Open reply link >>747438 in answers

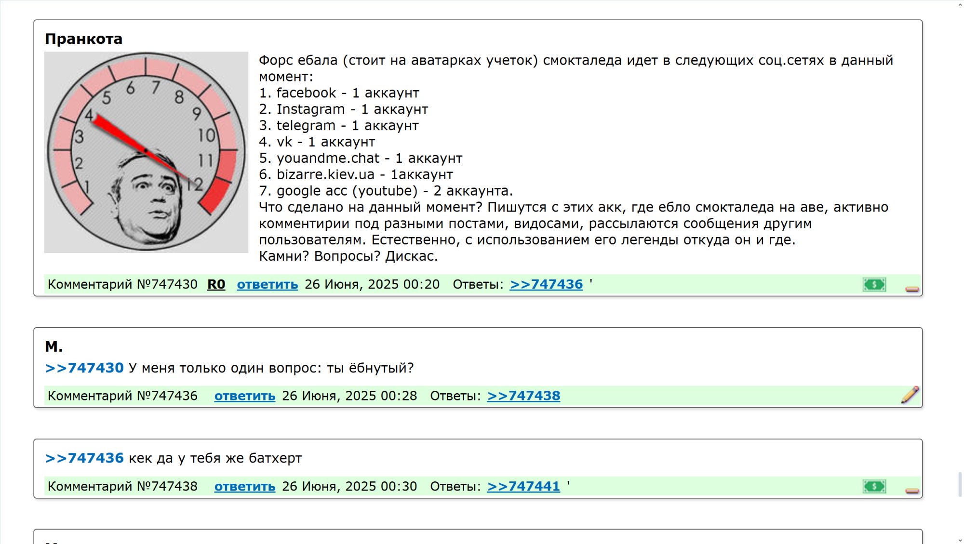523,396
